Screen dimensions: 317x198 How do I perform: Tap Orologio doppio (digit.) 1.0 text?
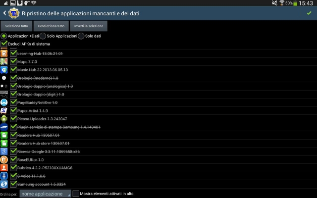click(x=41, y=95)
